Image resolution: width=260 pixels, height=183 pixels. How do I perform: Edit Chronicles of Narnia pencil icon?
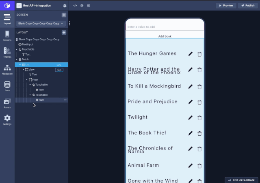[191, 149]
